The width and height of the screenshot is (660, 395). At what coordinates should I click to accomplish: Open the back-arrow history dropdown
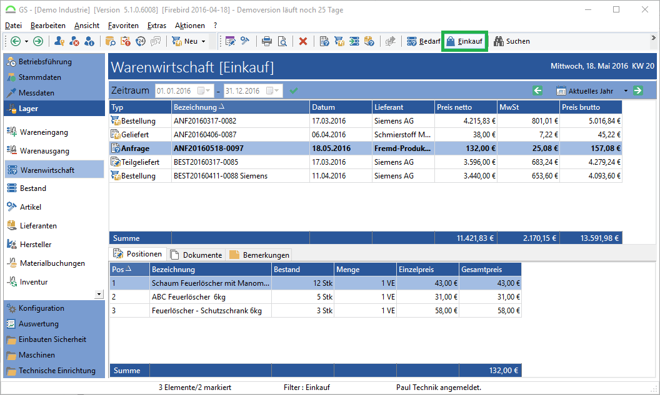(26, 42)
